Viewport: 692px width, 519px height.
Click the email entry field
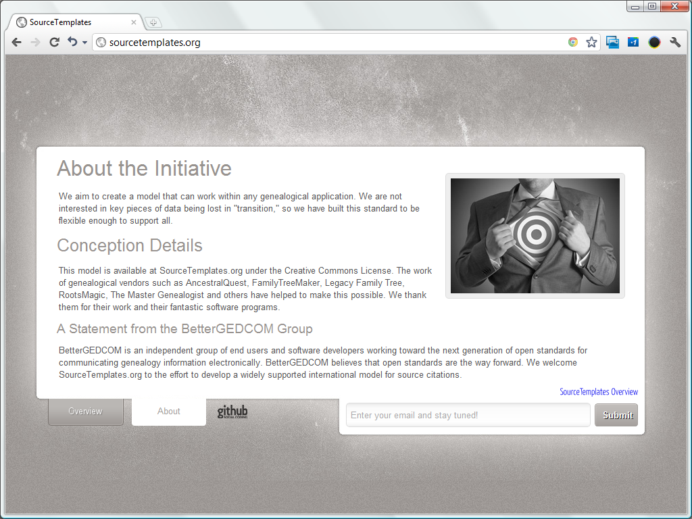point(468,415)
